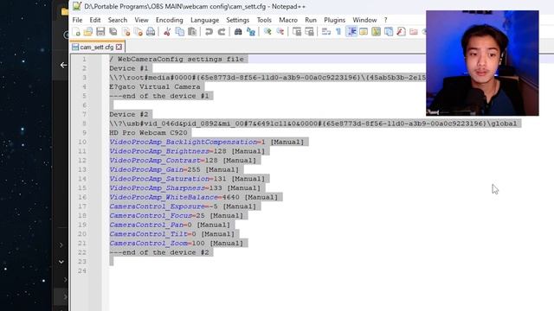
Task: Open the Tools menu
Action: (x=264, y=20)
